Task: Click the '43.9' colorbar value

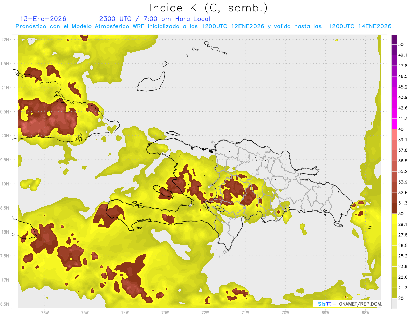Action: click(x=403, y=97)
